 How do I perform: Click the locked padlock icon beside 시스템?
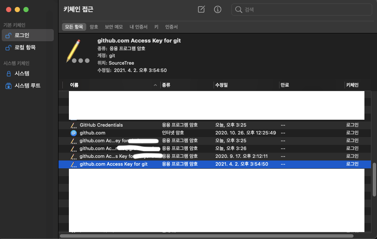coord(9,73)
